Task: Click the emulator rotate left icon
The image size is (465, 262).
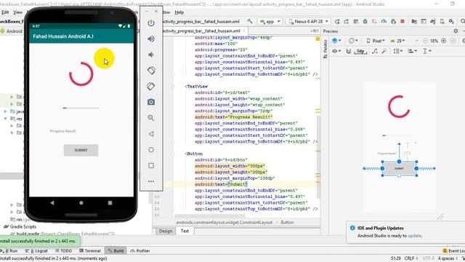Action: point(151,71)
